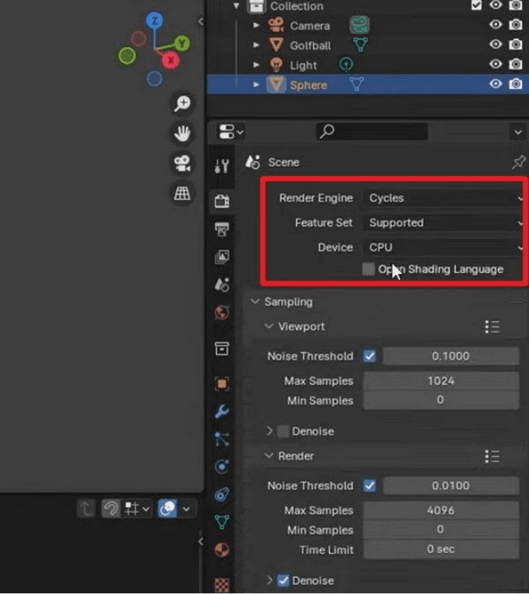This screenshot has height=594, width=529.
Task: Enable Open Shading Language checkbox
Action: [x=368, y=269]
